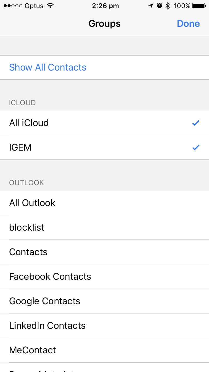Uncheck the IGEM group checkmark

click(196, 148)
